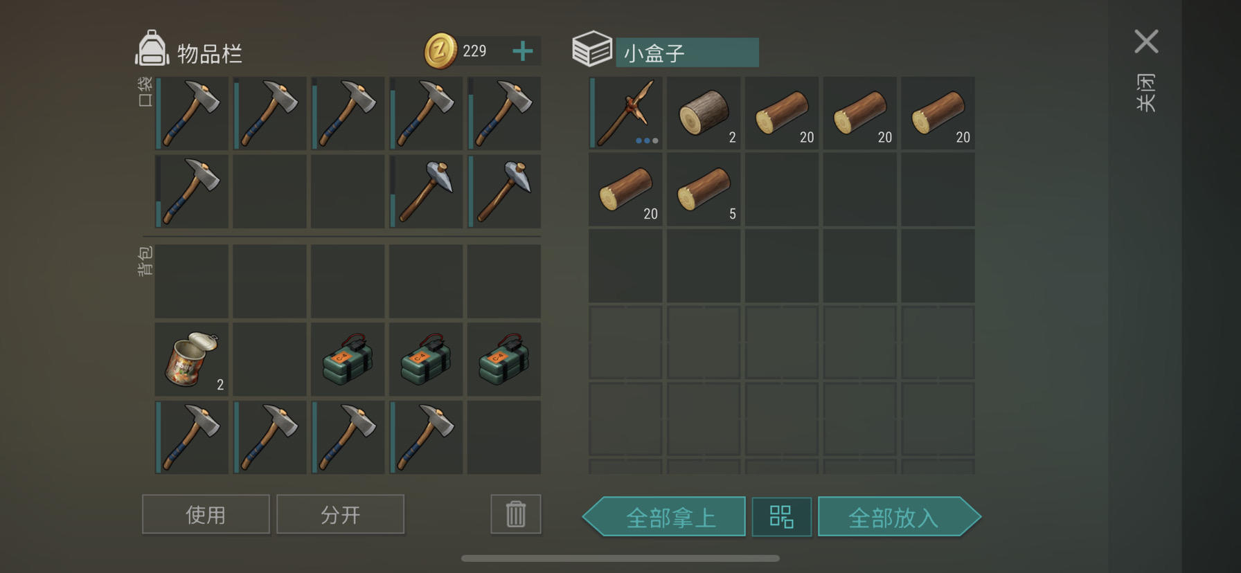The height and width of the screenshot is (573, 1241).
Task: Select the rightmost pickaxe in pocket
Action: (x=504, y=192)
